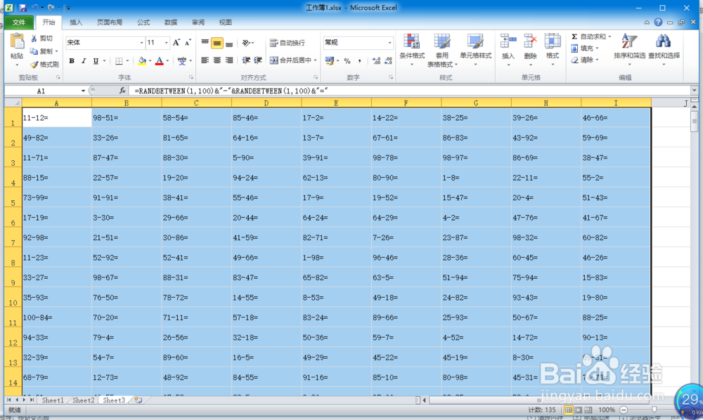This screenshot has width=703, height=420.
Task: Click the Fill button
Action: point(583,48)
